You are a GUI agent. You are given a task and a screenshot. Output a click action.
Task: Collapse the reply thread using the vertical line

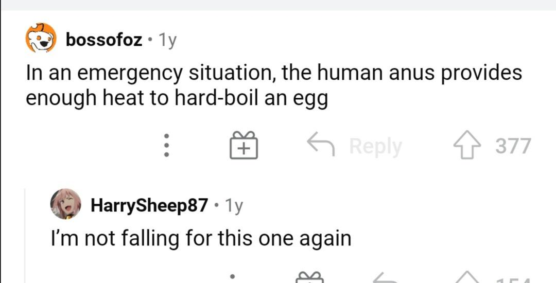point(25,236)
